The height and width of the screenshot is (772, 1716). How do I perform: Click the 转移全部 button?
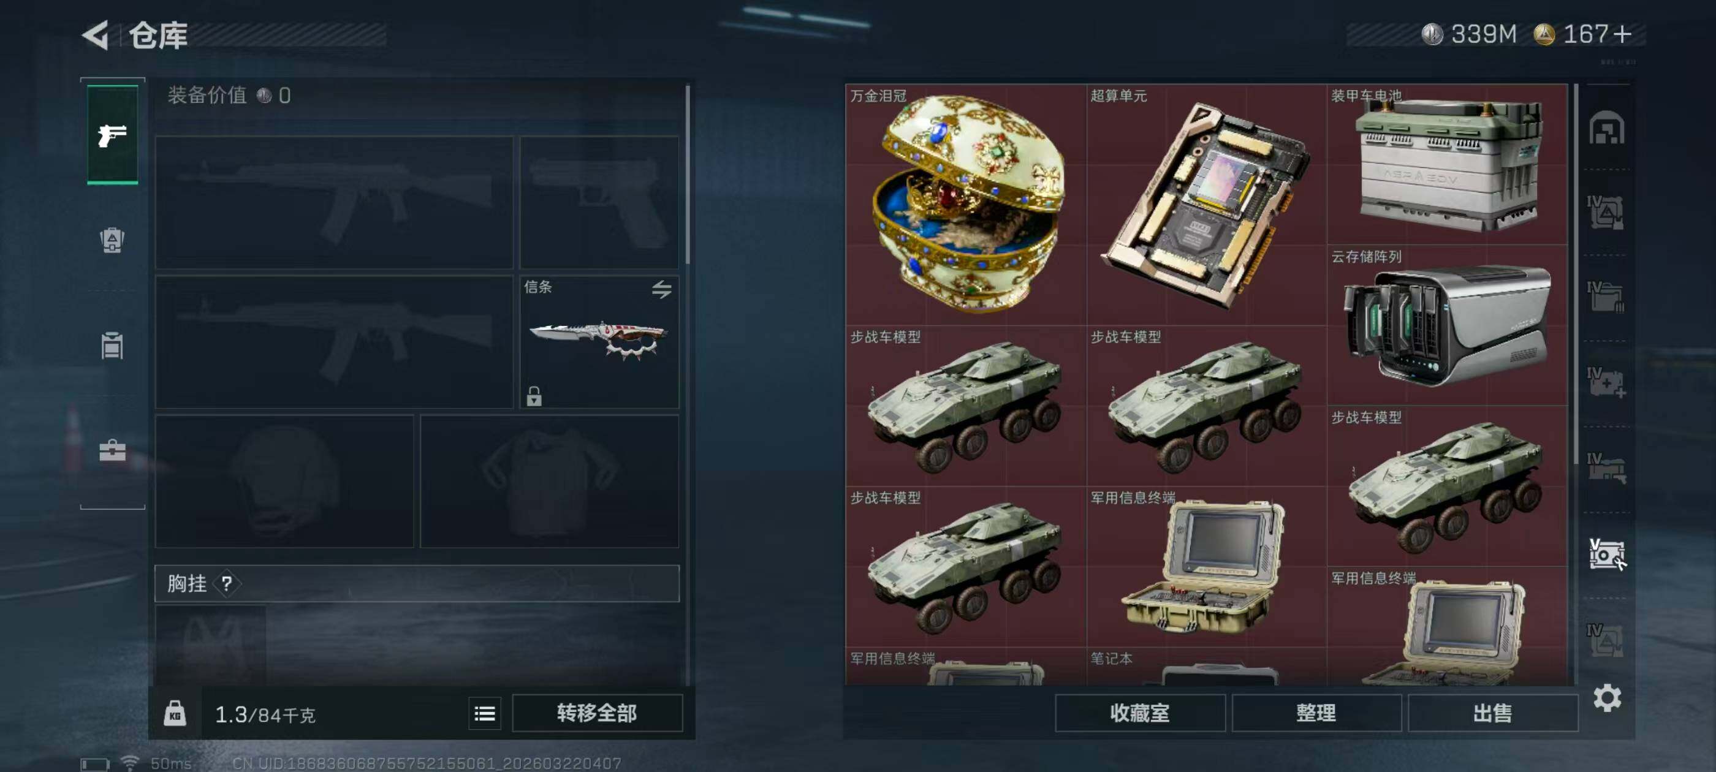[597, 713]
